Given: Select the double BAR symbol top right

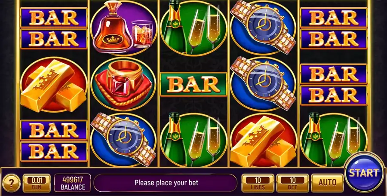Looking at the screenshot, I should click(334, 28).
